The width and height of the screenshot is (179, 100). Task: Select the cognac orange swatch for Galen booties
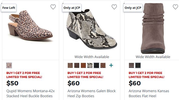click(83, 65)
